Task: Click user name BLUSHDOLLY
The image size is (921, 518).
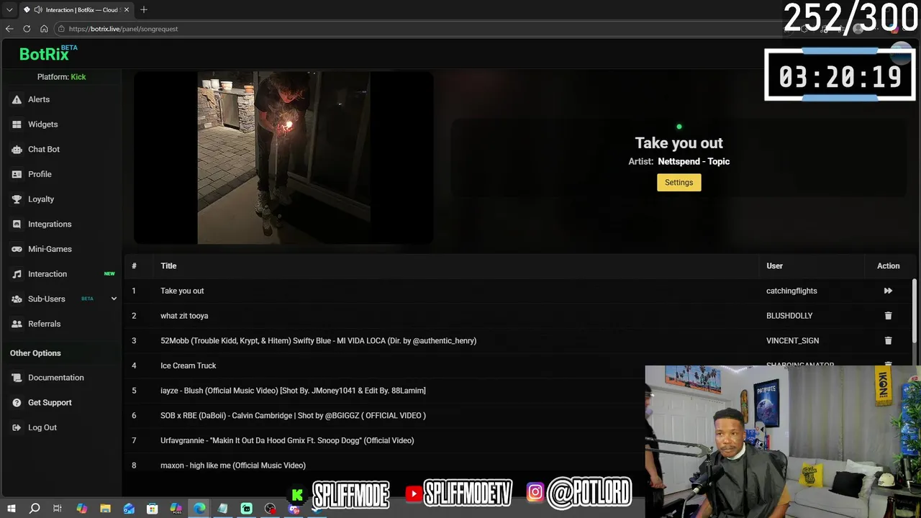Action: [789, 316]
